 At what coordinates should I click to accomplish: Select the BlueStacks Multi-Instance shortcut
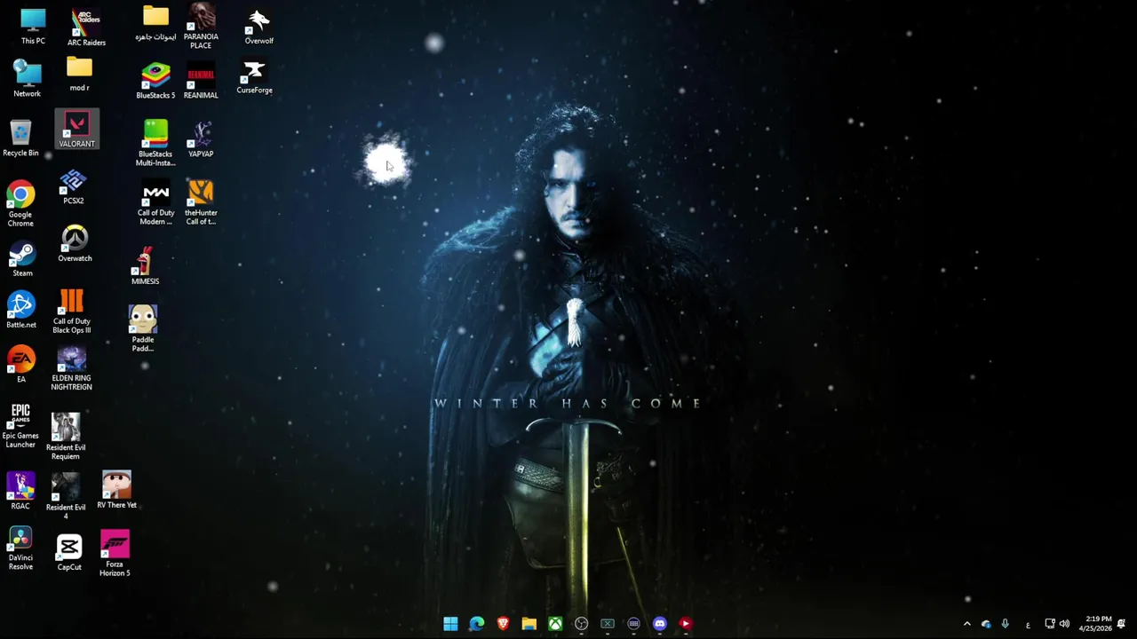(x=155, y=143)
